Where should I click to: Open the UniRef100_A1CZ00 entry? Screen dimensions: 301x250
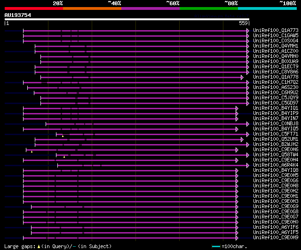point(276,51)
